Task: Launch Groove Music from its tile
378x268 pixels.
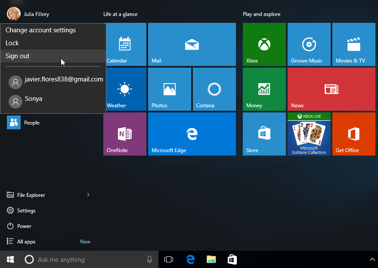Action: (x=309, y=44)
